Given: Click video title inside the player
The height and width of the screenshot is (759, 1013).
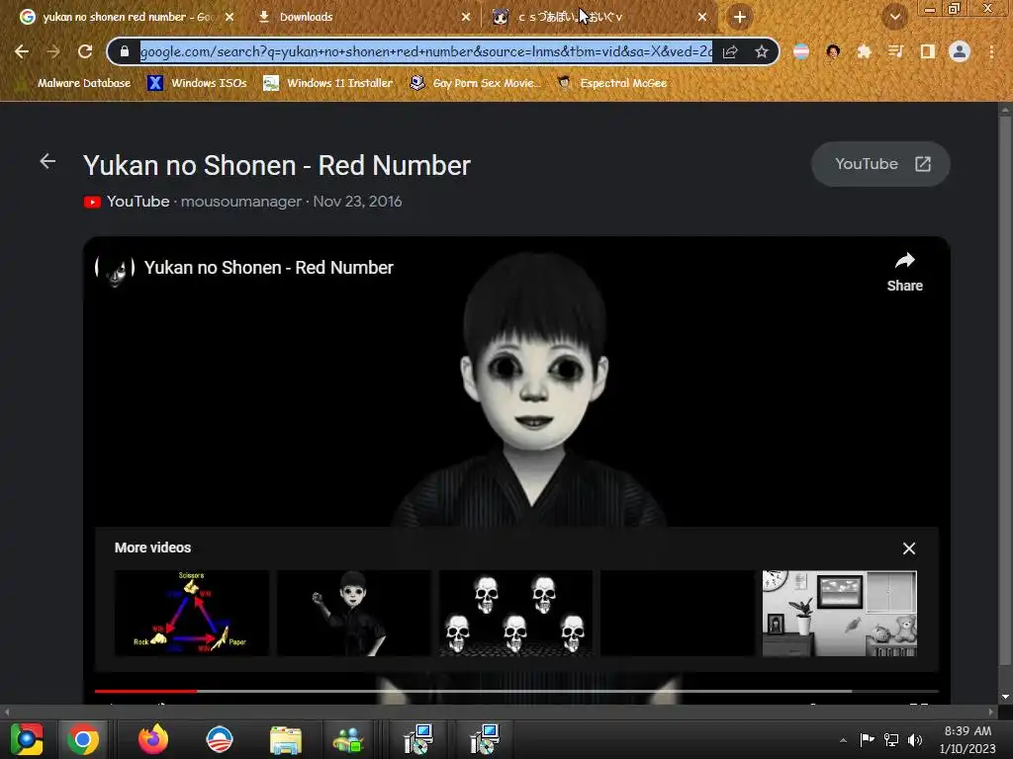Looking at the screenshot, I should (269, 268).
